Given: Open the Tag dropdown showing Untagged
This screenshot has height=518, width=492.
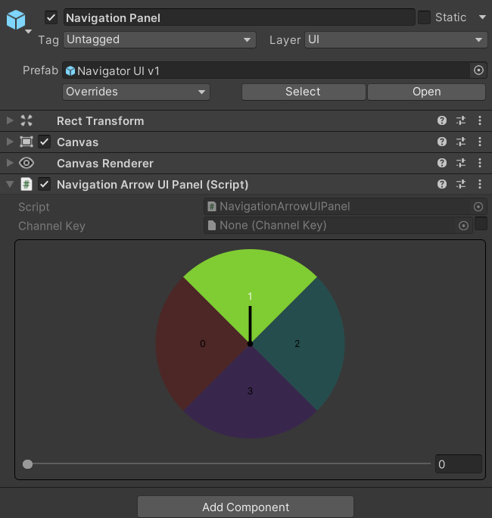Looking at the screenshot, I should 160,40.
